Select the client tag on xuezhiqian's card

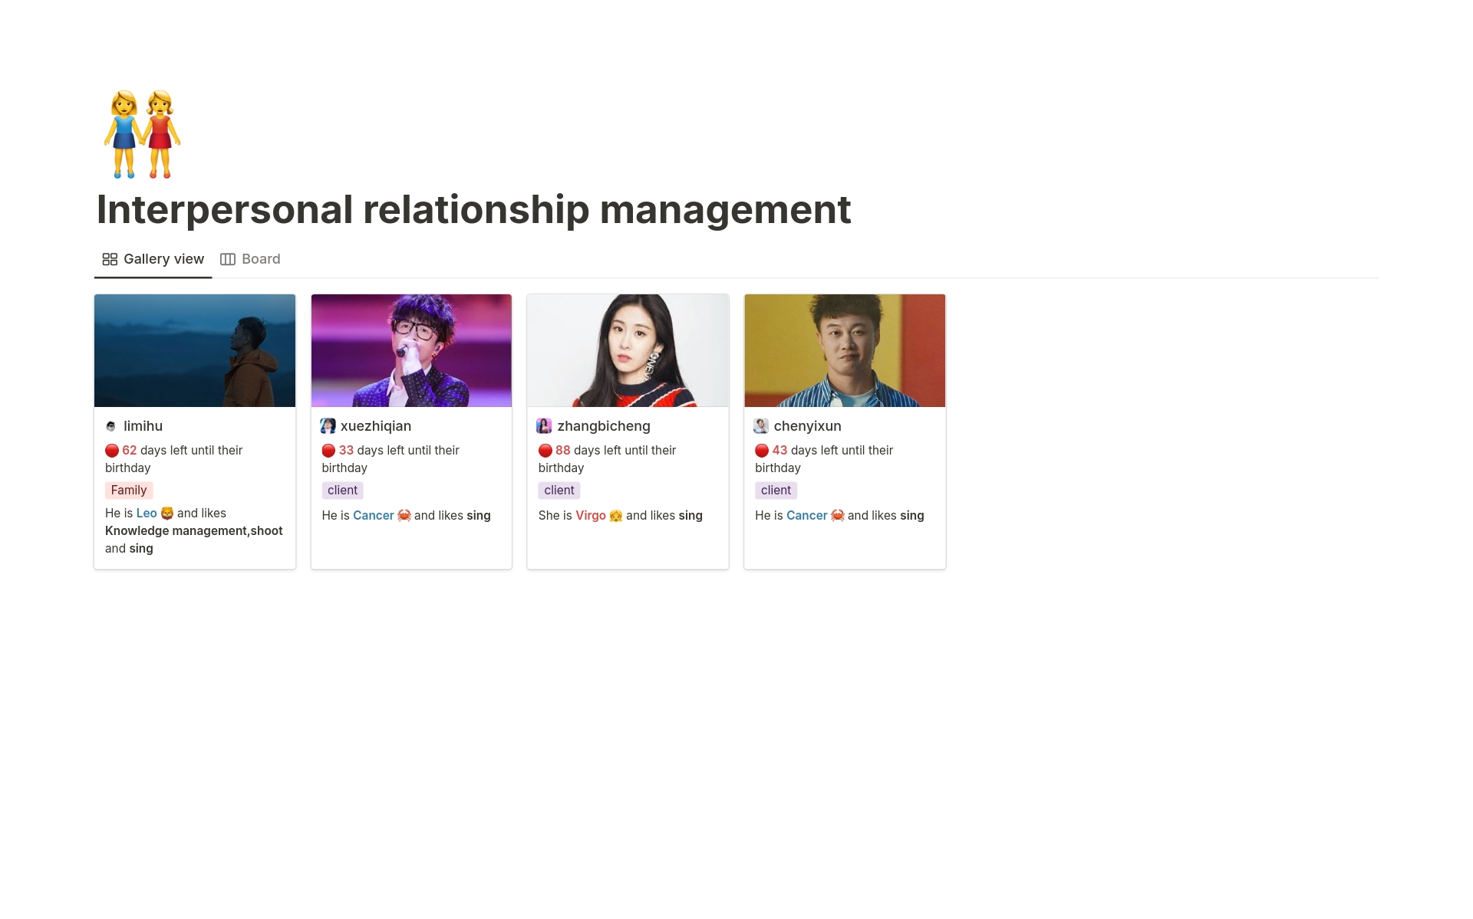(342, 490)
